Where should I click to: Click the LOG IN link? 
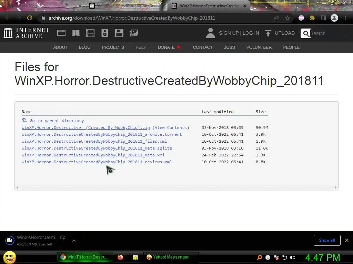click(x=251, y=33)
